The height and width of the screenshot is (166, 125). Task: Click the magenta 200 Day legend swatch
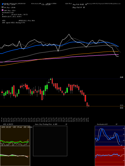pyautogui.click(x=2, y=10)
